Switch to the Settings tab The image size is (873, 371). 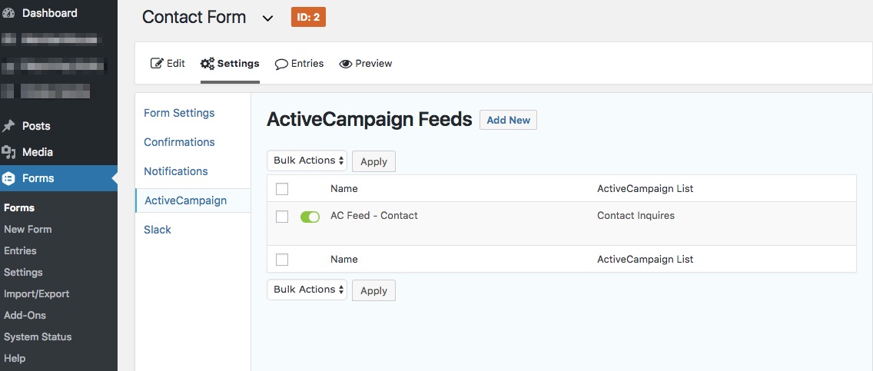click(230, 64)
